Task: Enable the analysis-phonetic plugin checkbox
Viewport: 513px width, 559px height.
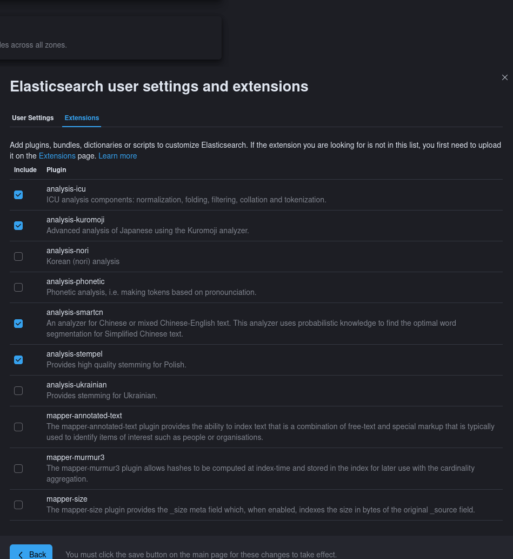Action: [x=18, y=287]
